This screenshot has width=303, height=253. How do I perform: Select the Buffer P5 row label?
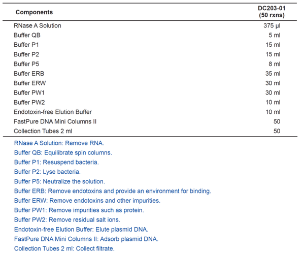point(26,64)
